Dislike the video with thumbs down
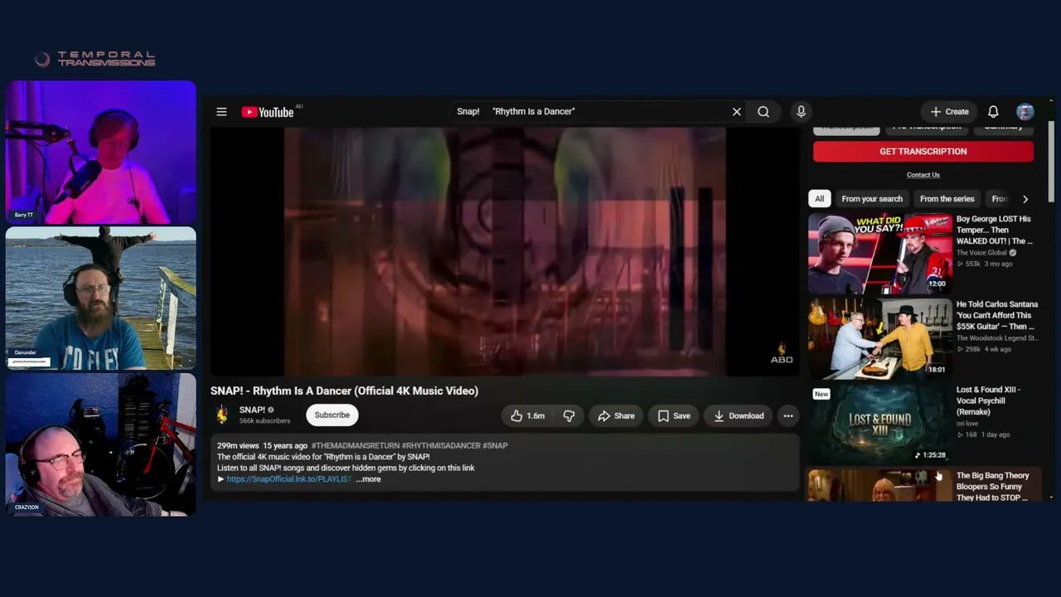Viewport: 1061px width, 597px height. (x=569, y=416)
